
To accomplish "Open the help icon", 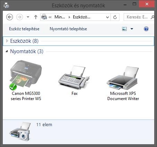I will (x=146, y=29).
